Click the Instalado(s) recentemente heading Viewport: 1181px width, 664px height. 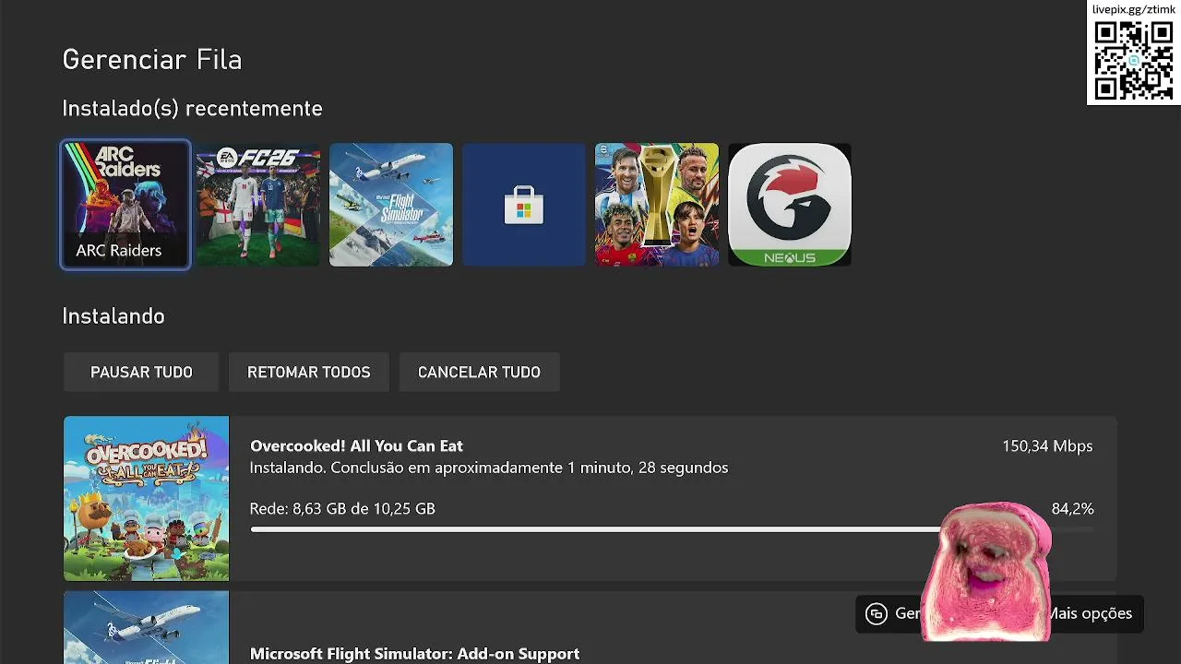point(192,109)
